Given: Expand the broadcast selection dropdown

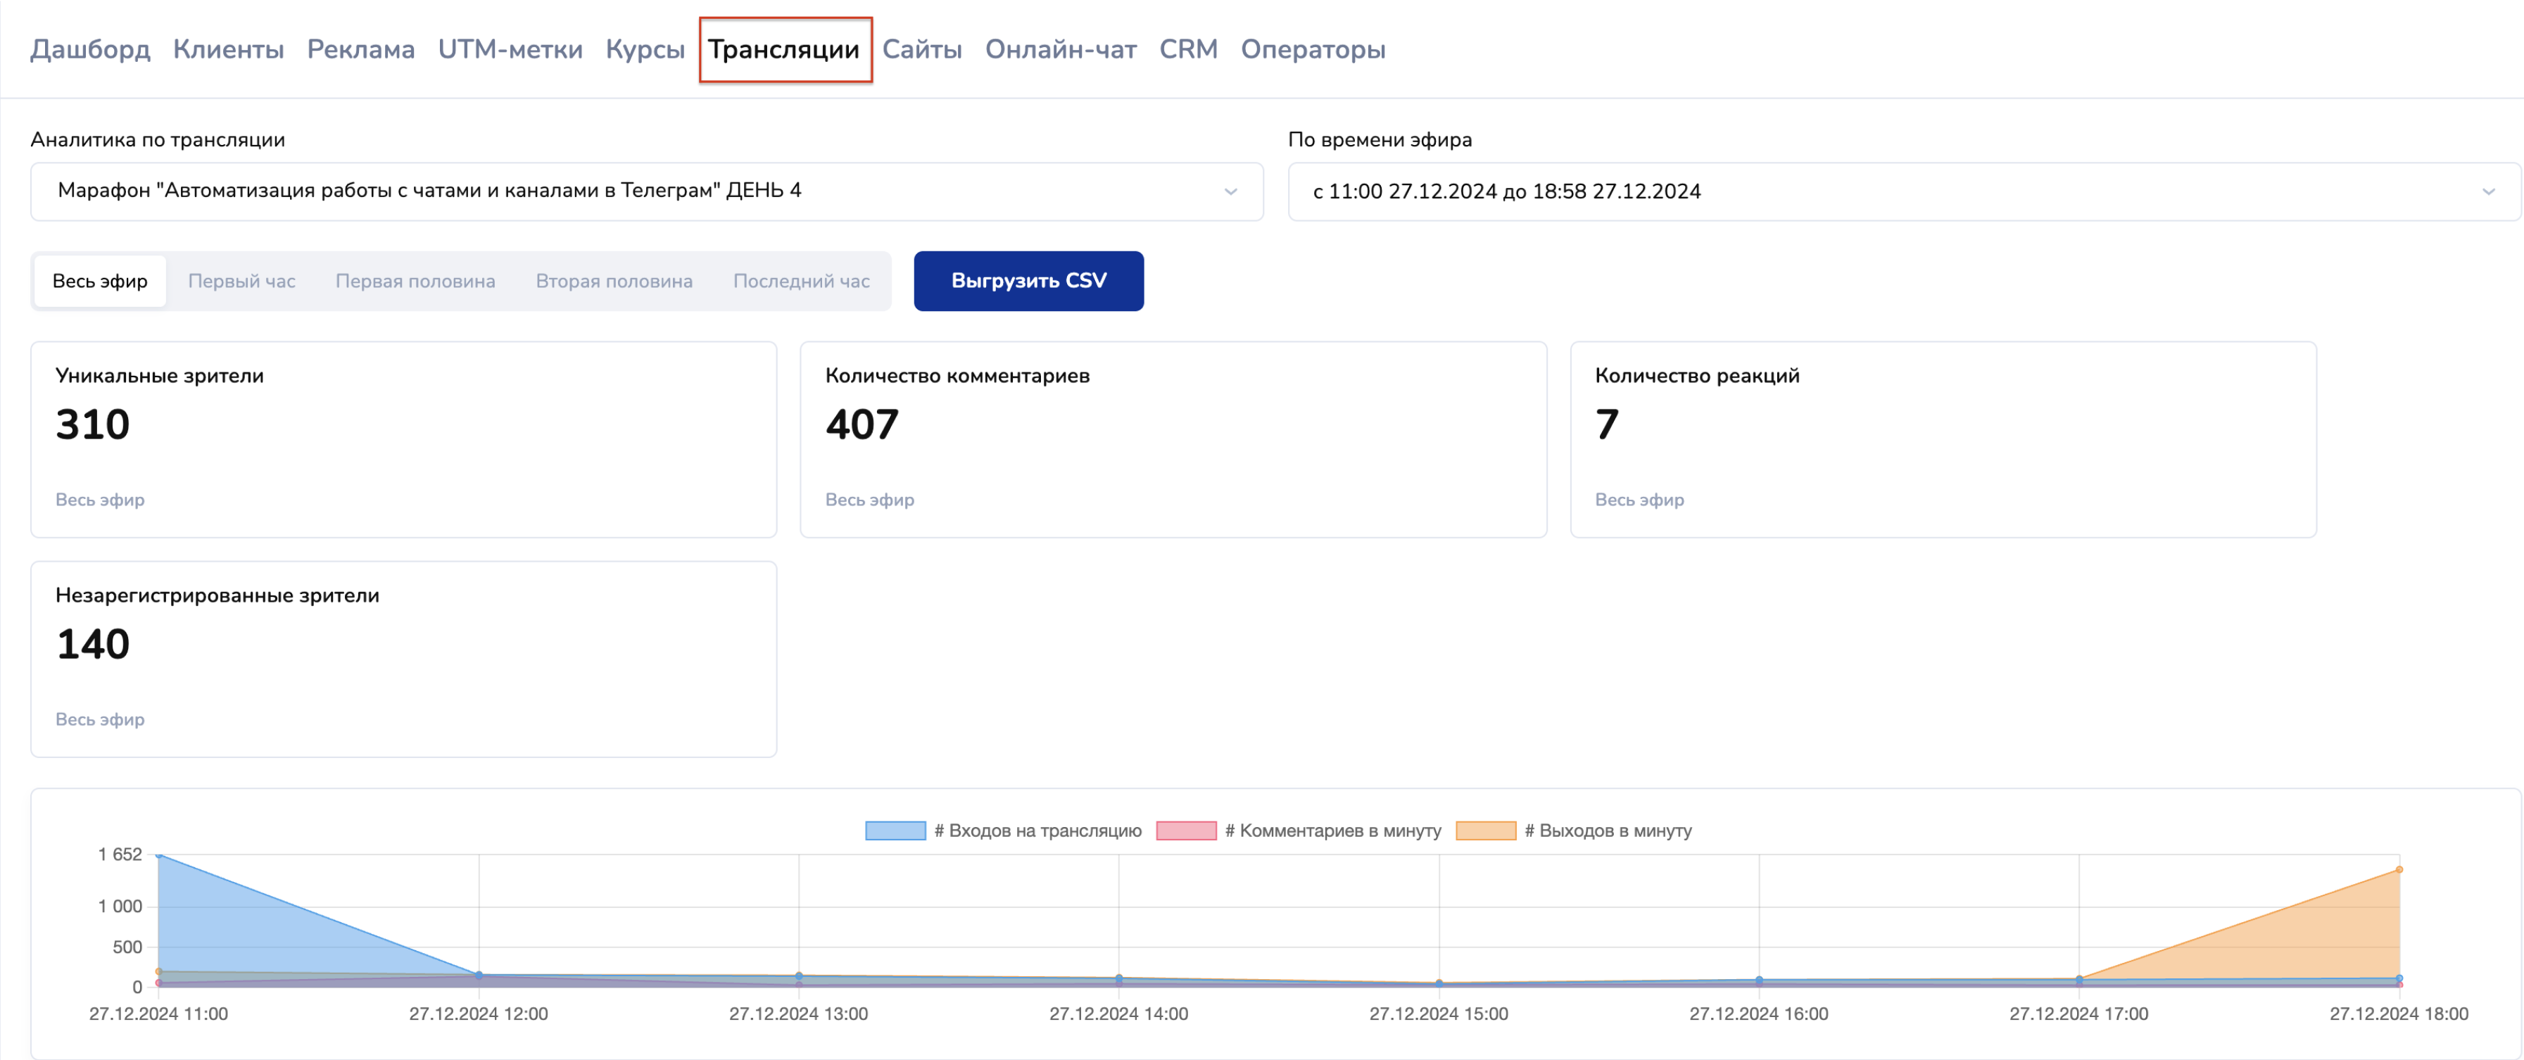Looking at the screenshot, I should (x=647, y=191).
